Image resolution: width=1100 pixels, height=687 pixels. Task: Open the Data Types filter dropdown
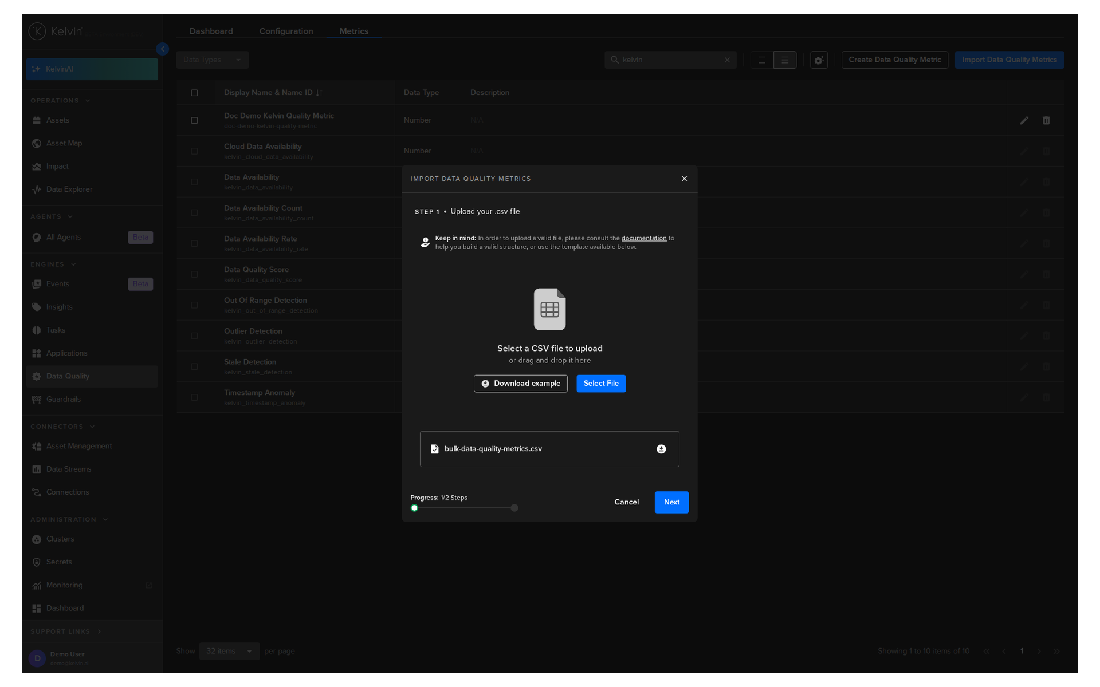click(x=213, y=60)
